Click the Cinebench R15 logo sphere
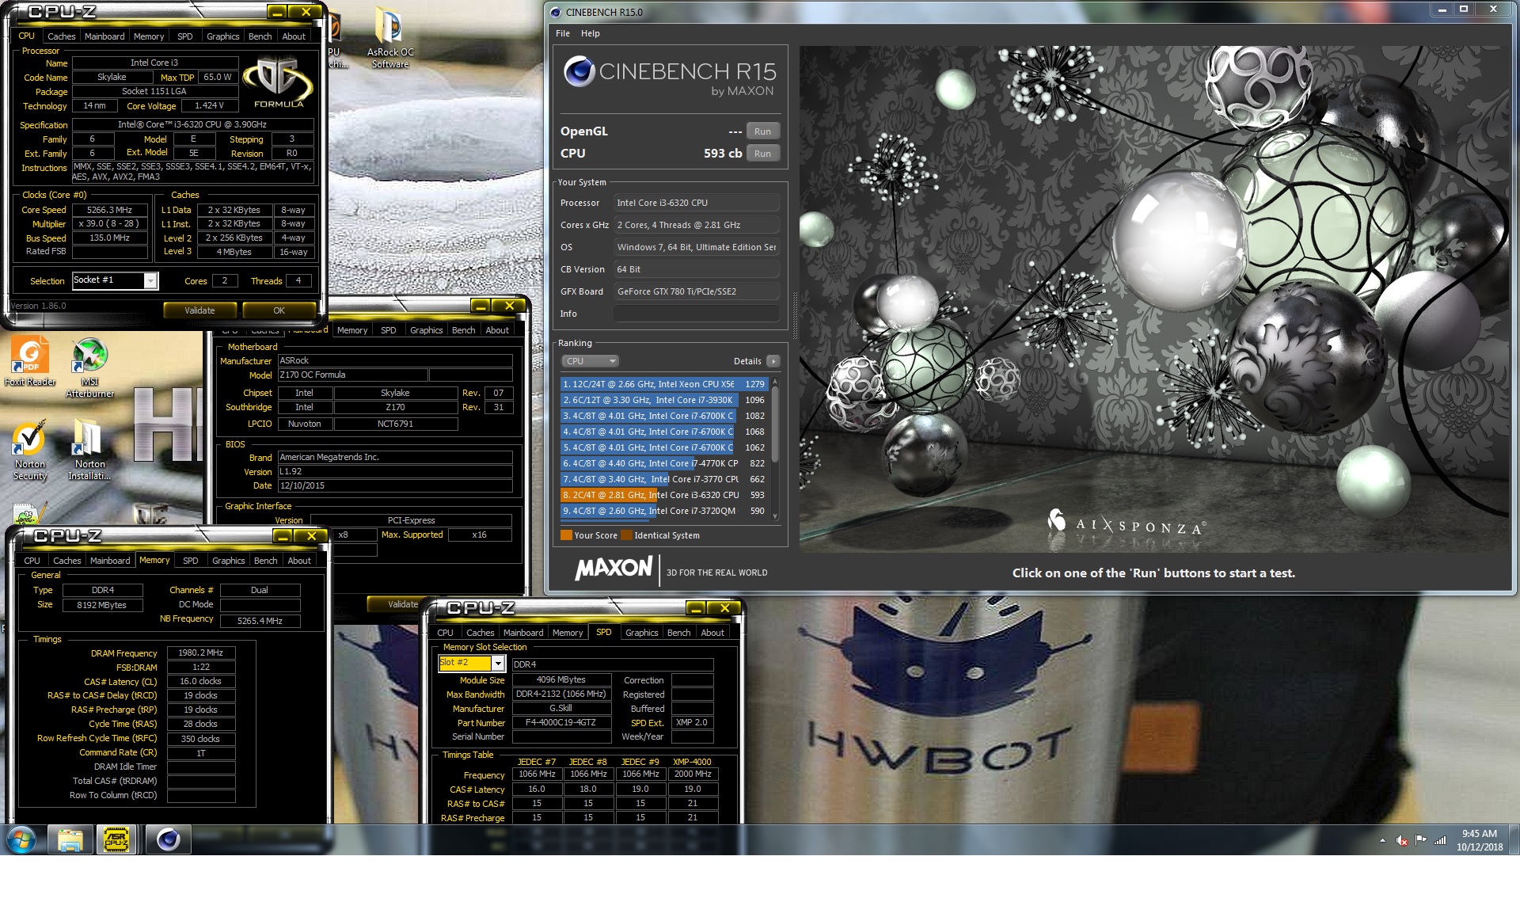Screen dimensions: 1520x898 click(x=579, y=72)
